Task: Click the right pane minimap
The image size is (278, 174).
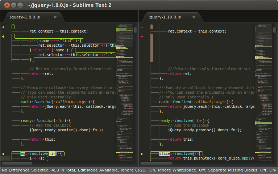Action: tap(263, 92)
